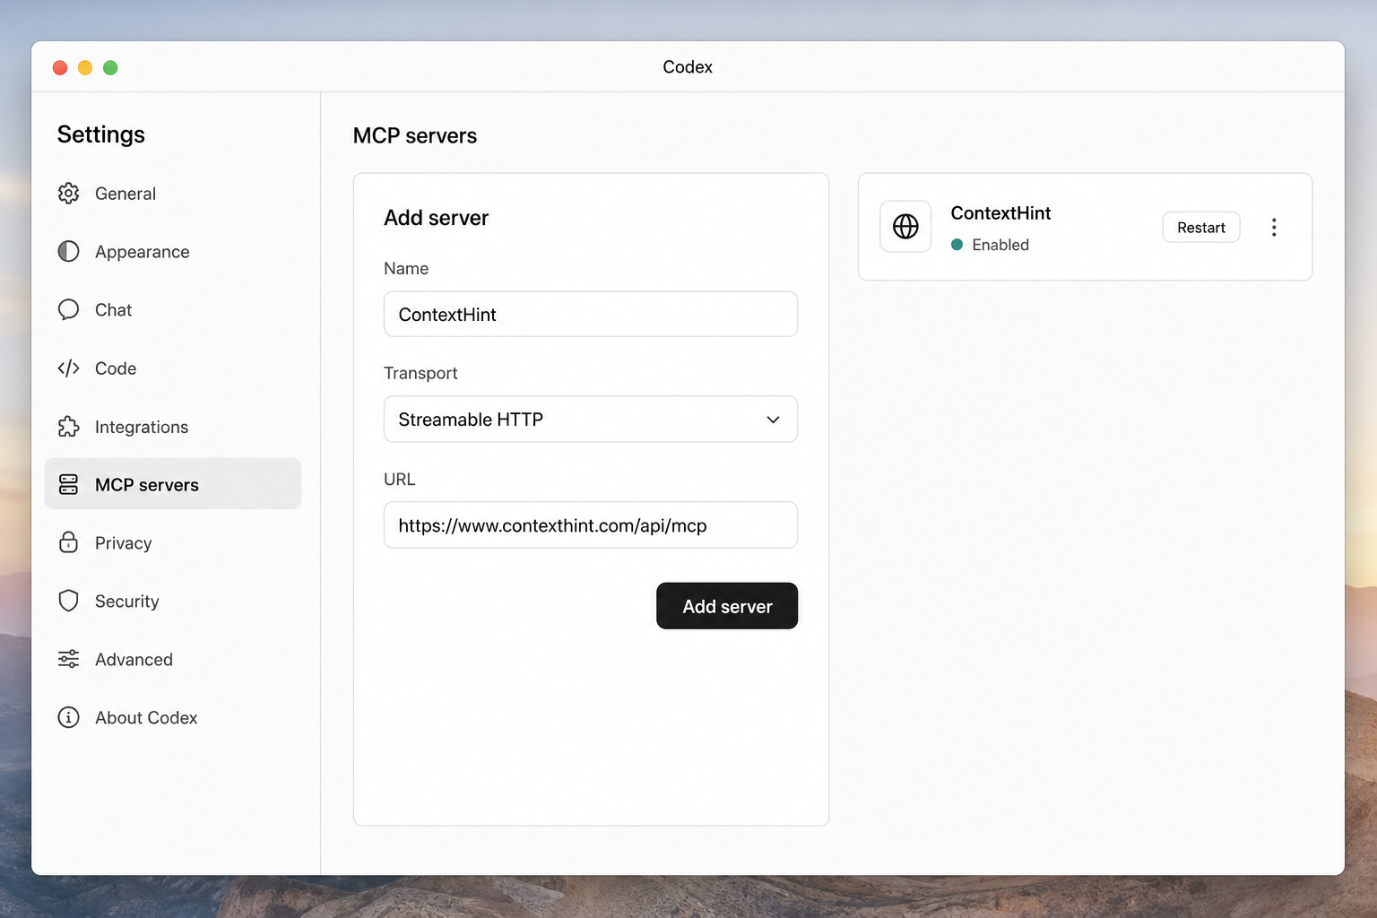This screenshot has width=1377, height=918.
Task: Click the Chat bubble icon
Action: [x=68, y=310]
